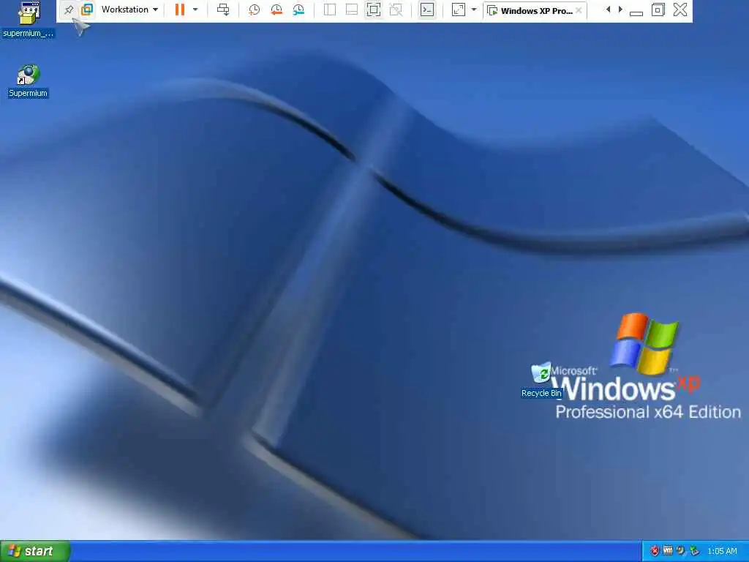Click the red security shield tray icon

(655, 551)
